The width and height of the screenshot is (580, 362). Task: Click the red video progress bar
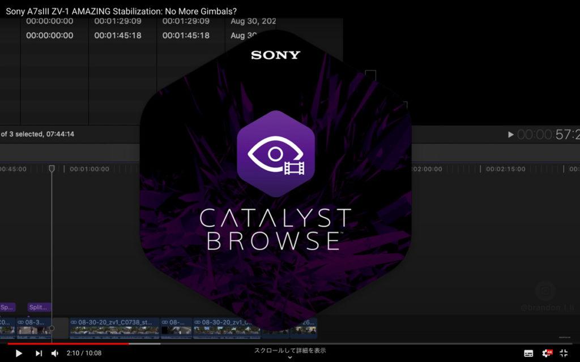pyautogui.click(x=68, y=343)
